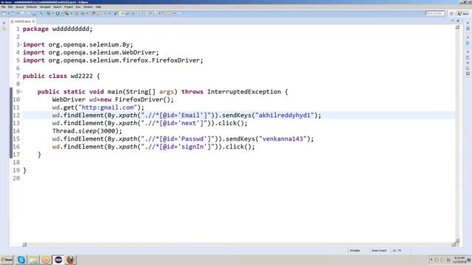Open the Refactor menu
The height and width of the screenshot is (265, 472).
(31, 7)
